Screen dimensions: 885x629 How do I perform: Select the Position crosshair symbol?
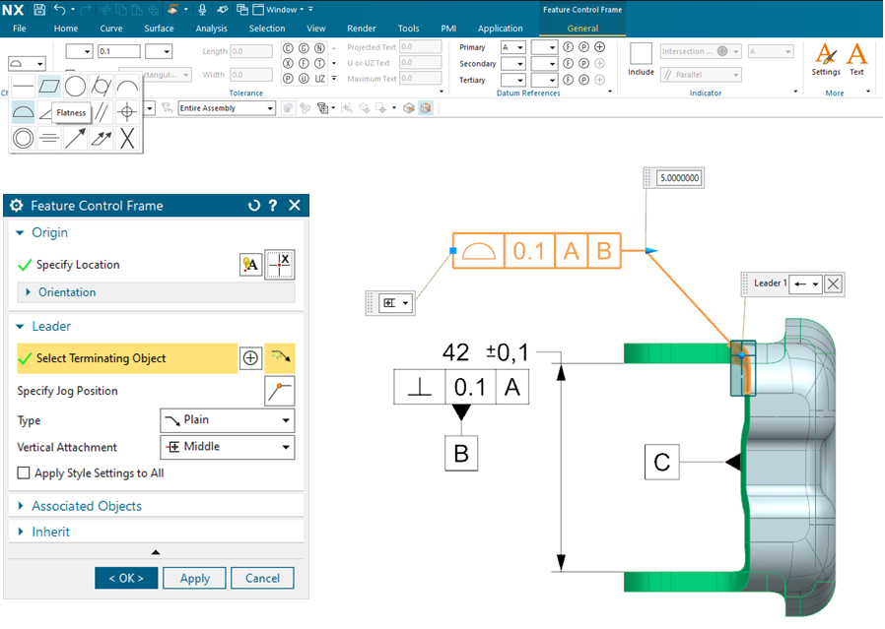coord(127,112)
